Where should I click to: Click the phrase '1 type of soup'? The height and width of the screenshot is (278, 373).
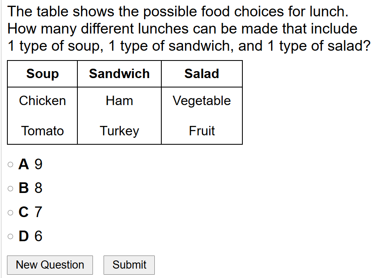point(54,46)
